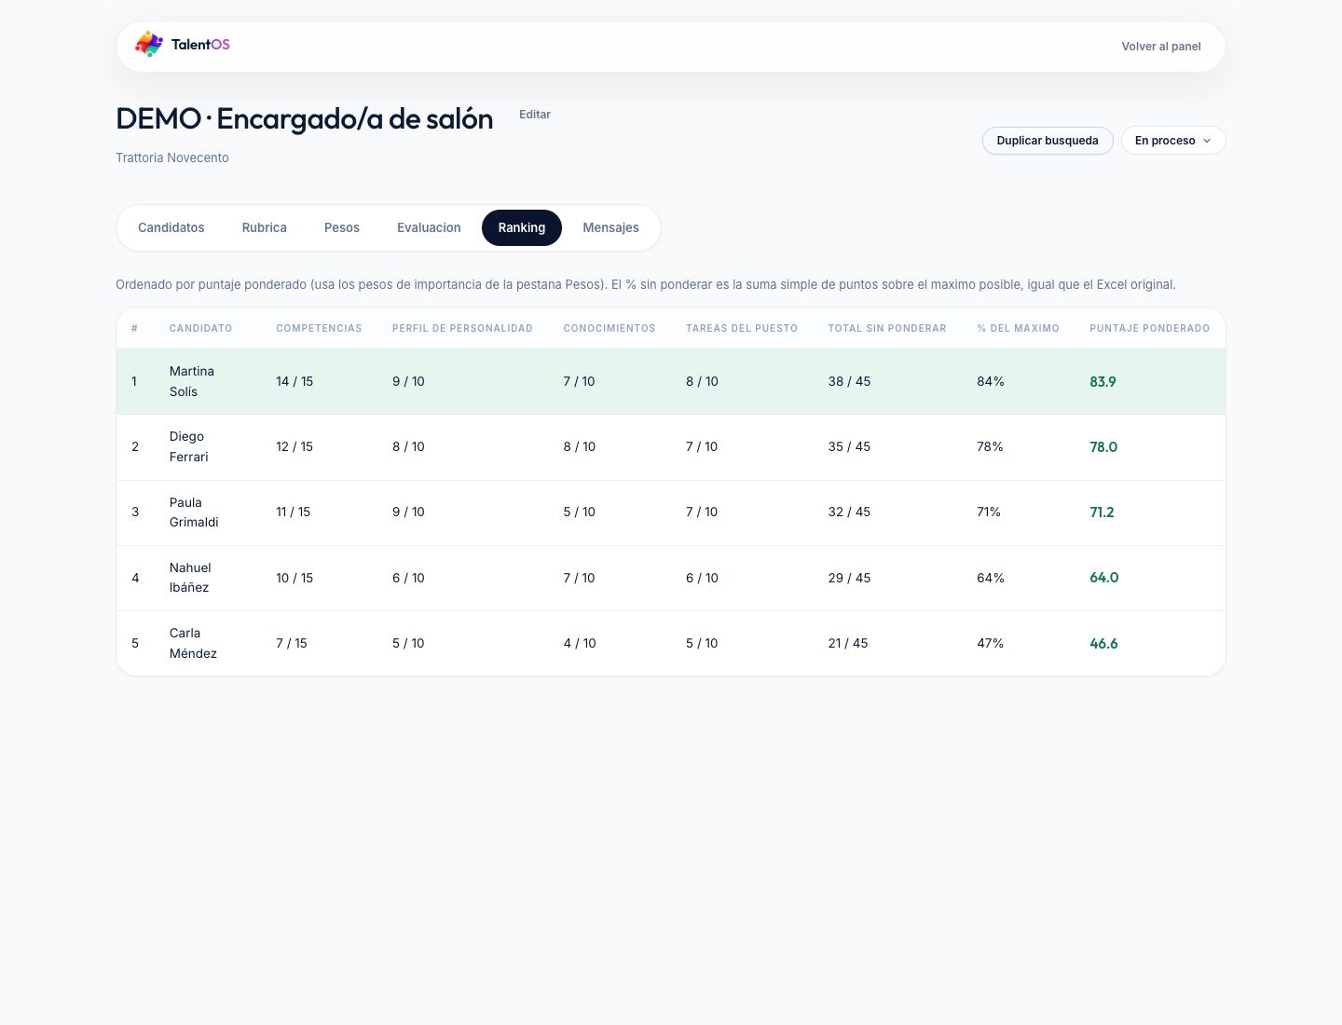Click the 71% maximum cell
This screenshot has height=1025, width=1342.
tap(989, 512)
